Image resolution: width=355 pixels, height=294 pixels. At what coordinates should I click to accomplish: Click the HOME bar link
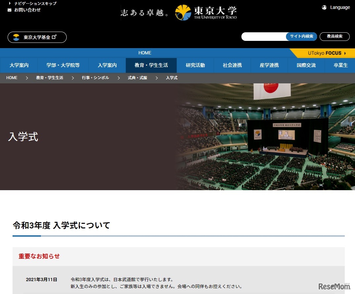click(x=145, y=53)
